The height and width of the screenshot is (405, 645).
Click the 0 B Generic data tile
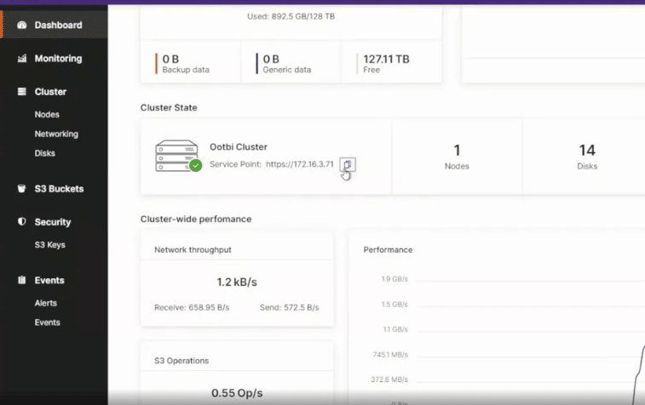click(291, 62)
